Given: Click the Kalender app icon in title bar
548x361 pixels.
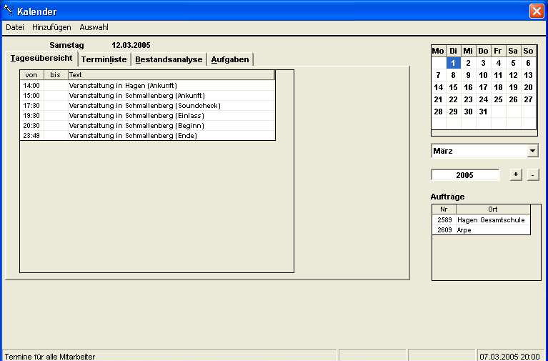Looking at the screenshot, I should coord(9,11).
